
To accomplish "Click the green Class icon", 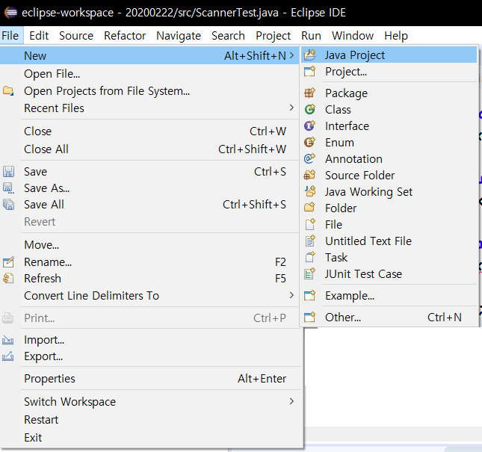I will (309, 109).
